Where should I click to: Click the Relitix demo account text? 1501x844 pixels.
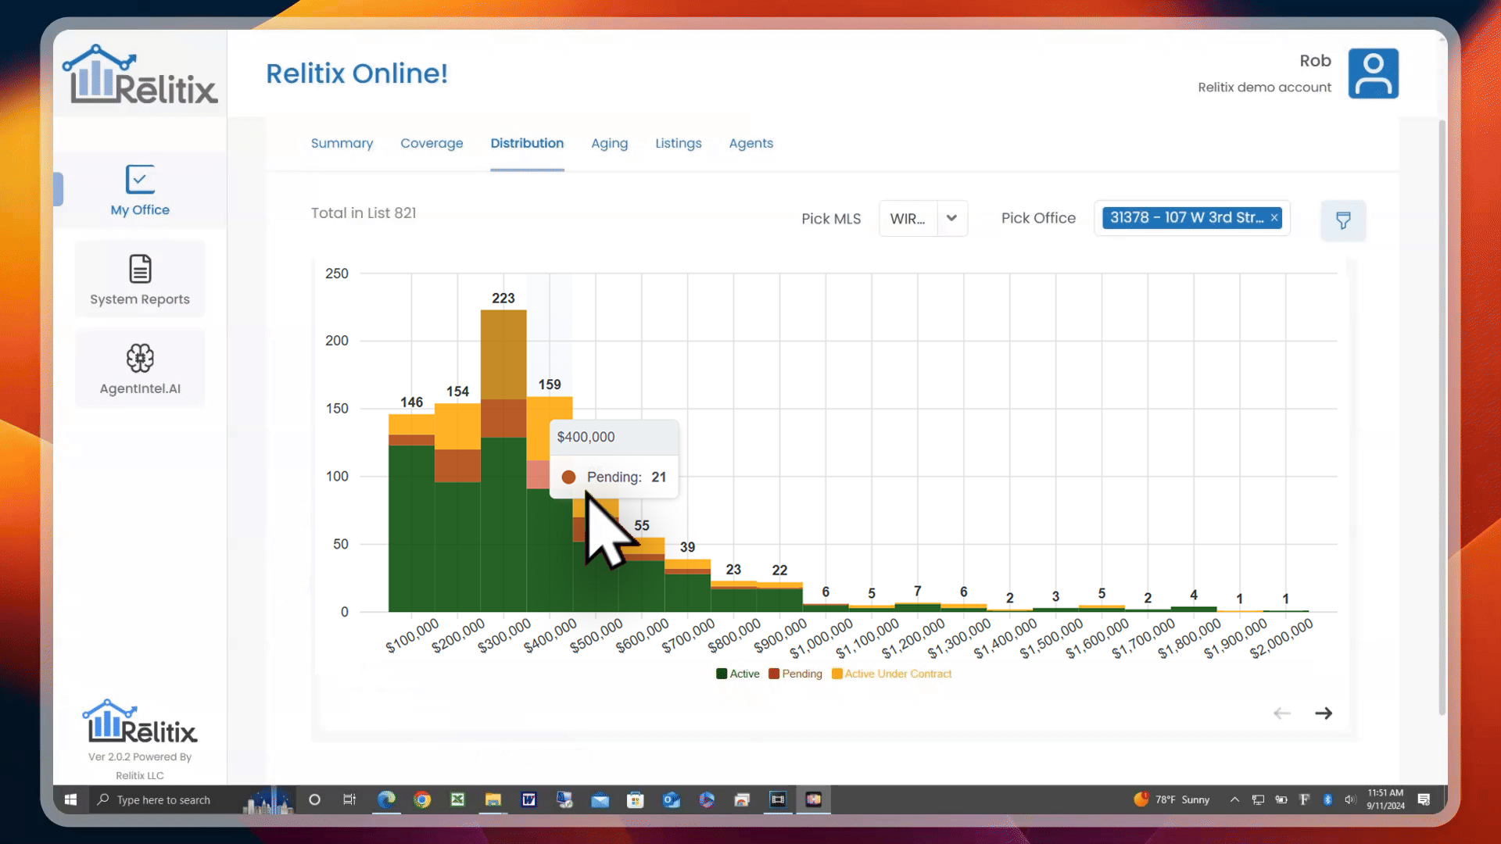[1264, 88]
